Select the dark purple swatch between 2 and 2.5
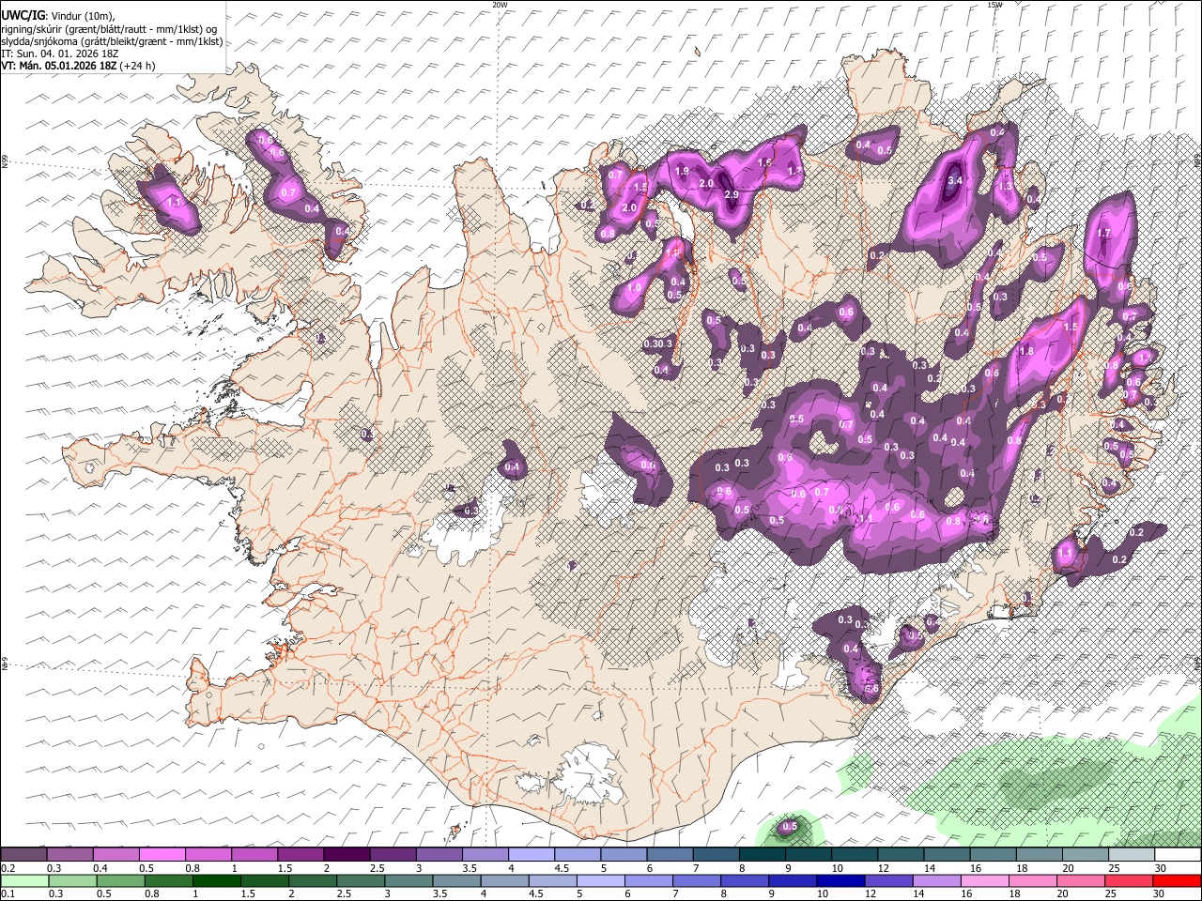This screenshot has width=1202, height=901. click(x=346, y=855)
